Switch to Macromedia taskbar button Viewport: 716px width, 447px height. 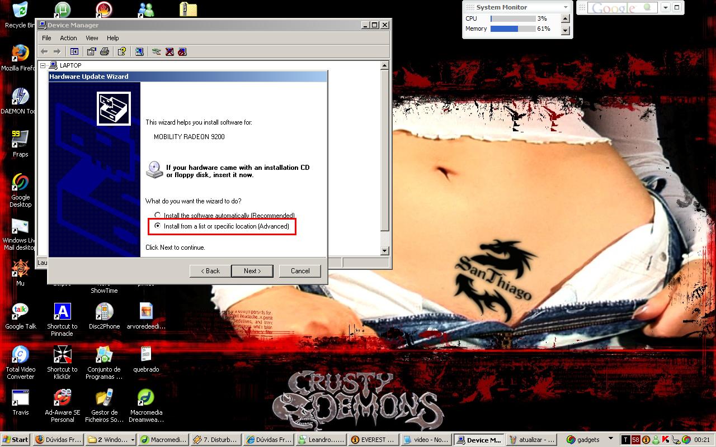pyautogui.click(x=162, y=440)
